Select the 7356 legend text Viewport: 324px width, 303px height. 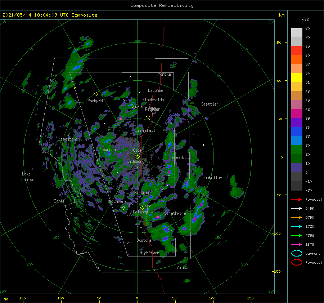tap(310, 235)
